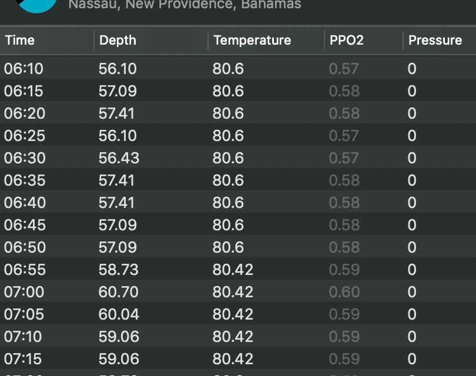The width and height of the screenshot is (476, 376).
Task: Select the 06:45 time cell
Action: tap(24, 225)
